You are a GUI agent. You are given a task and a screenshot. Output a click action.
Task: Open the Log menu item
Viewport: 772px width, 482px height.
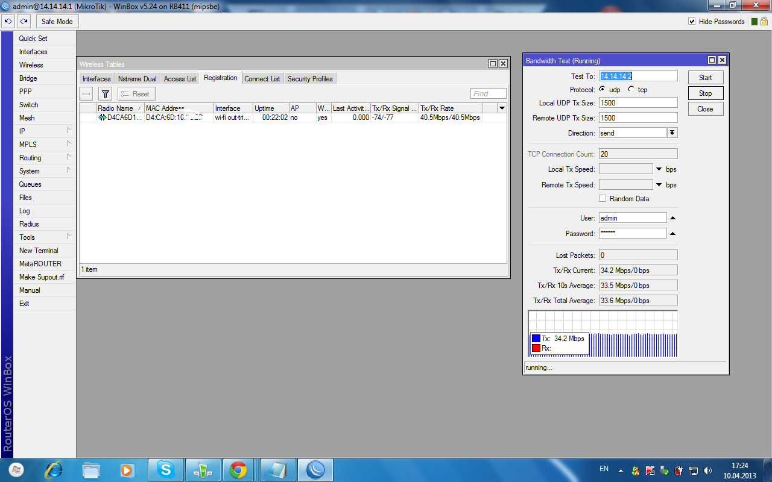[45, 211]
